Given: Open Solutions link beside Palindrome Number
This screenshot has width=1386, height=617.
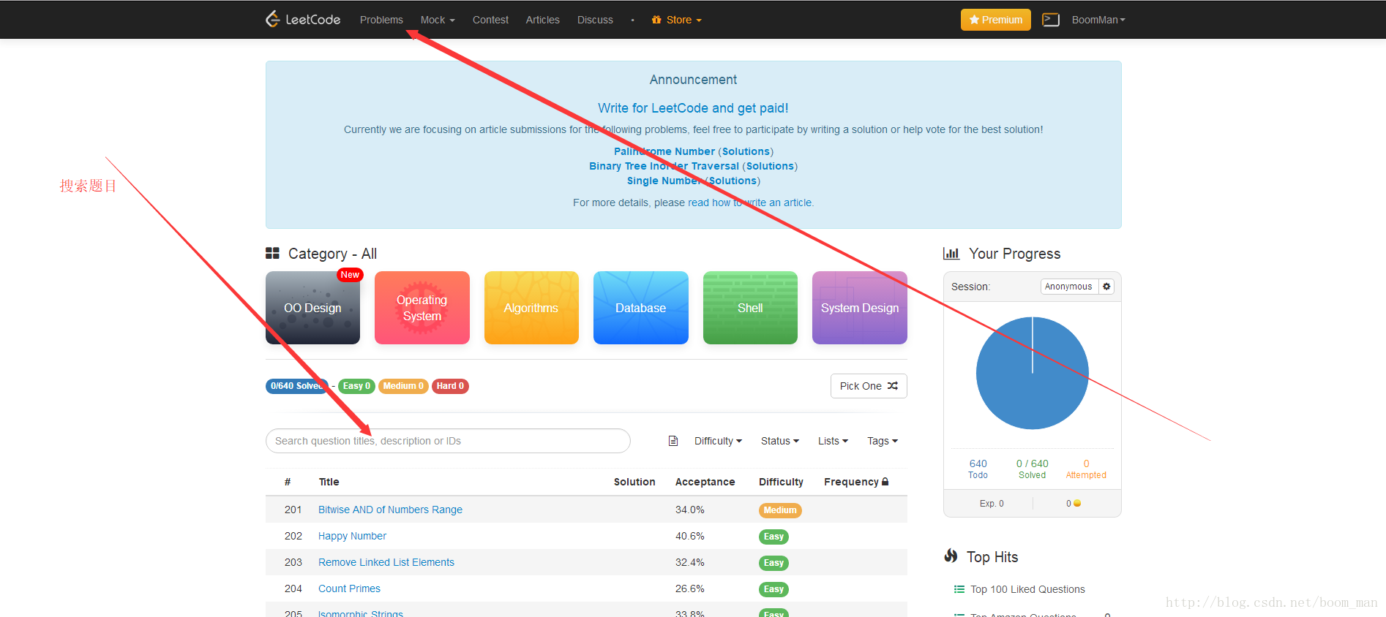Looking at the screenshot, I should point(746,151).
